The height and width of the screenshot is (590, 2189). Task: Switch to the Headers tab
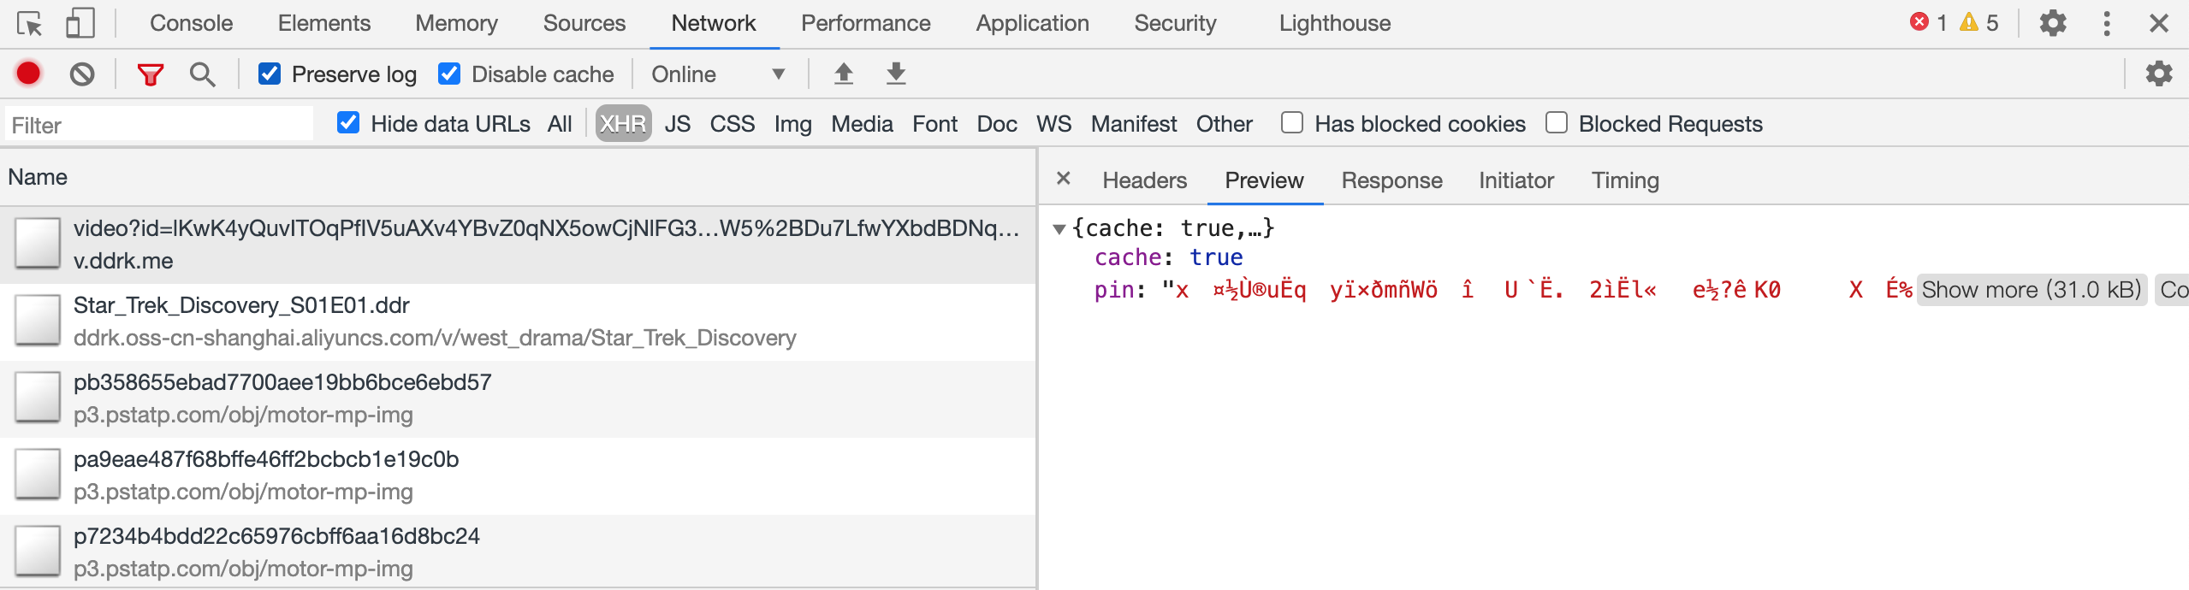coord(1144,180)
